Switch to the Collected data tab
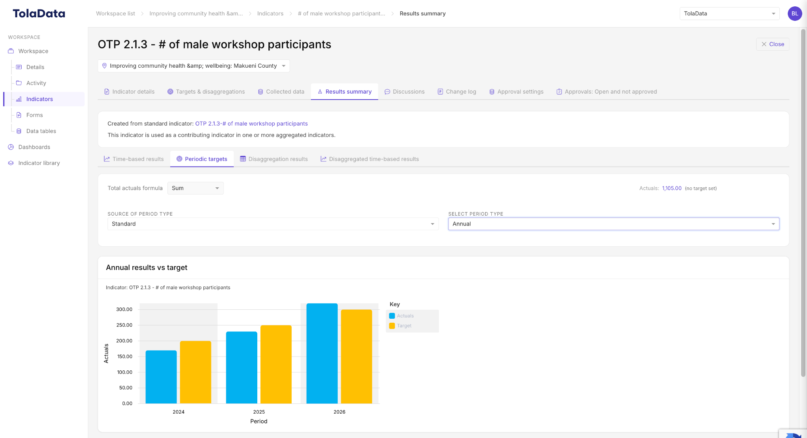 [x=281, y=92]
